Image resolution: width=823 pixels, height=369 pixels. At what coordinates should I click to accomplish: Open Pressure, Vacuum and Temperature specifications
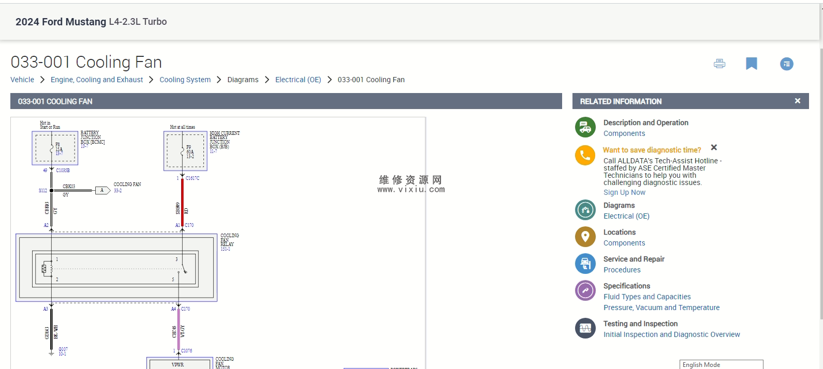point(662,308)
